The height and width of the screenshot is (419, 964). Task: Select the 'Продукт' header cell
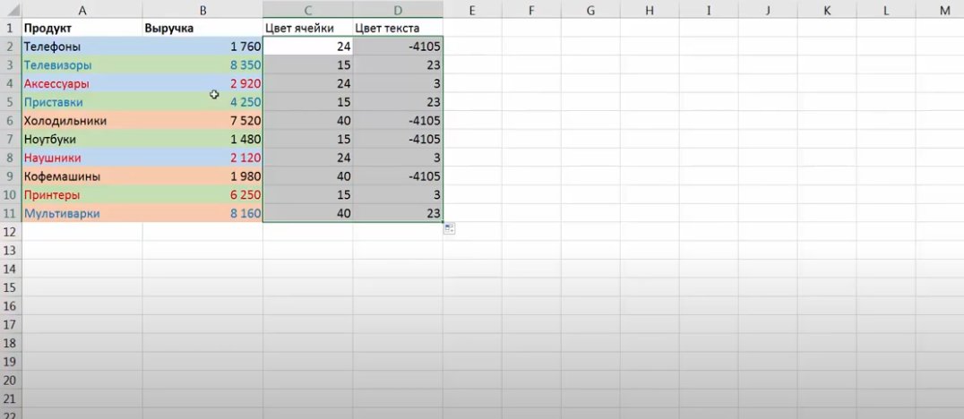click(82, 28)
